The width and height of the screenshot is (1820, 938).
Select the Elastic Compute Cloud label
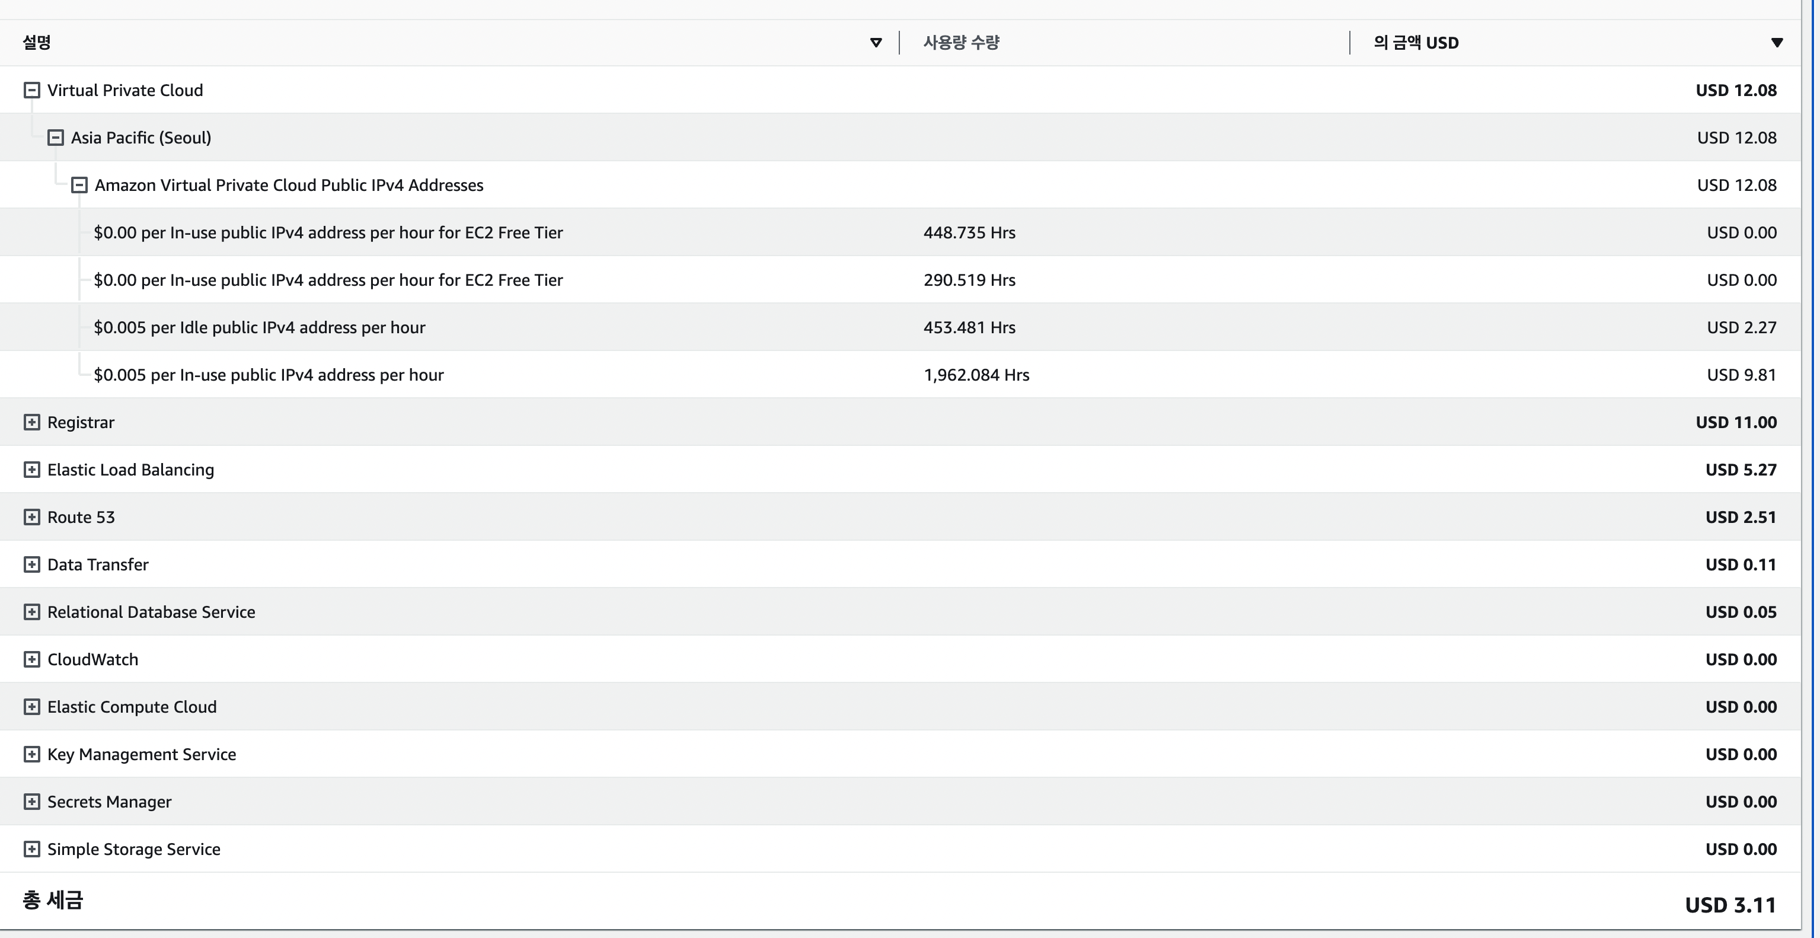132,706
